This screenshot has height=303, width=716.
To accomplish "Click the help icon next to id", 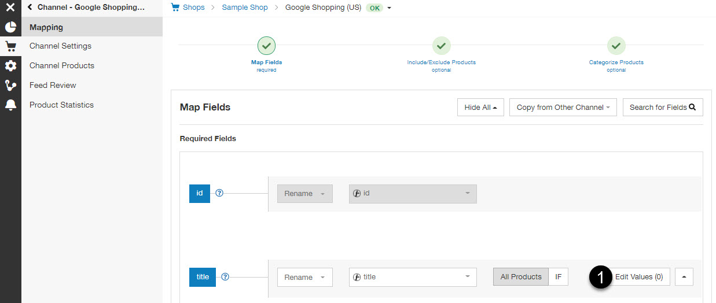I will tap(219, 193).
